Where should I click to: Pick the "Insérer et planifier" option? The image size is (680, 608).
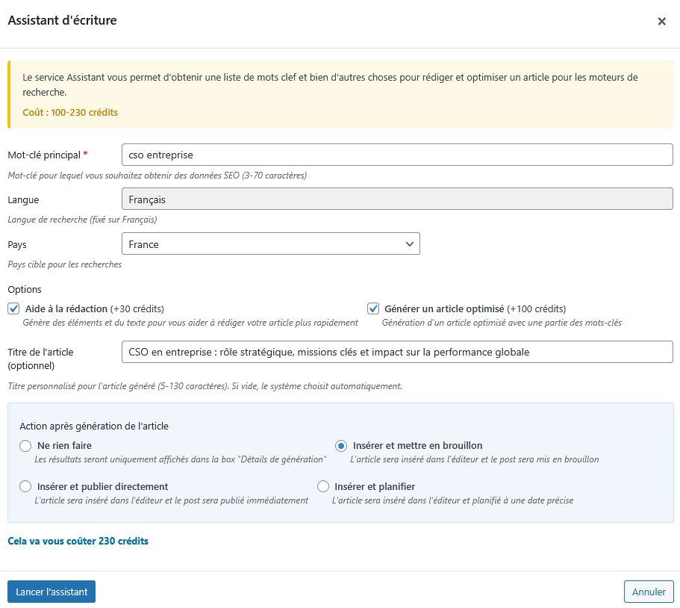(x=323, y=486)
